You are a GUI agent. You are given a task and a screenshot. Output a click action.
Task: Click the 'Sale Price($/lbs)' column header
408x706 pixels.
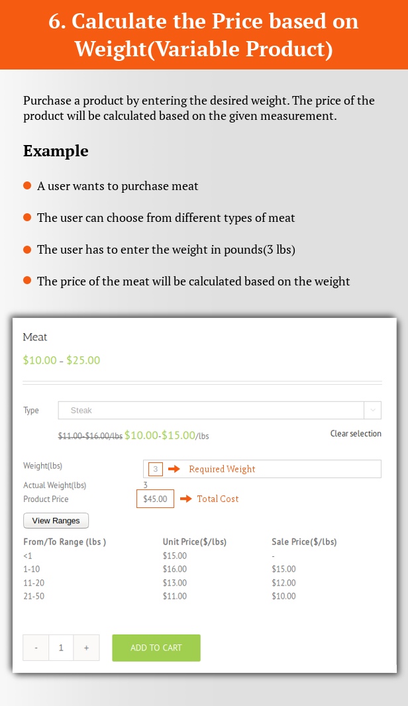304,542
